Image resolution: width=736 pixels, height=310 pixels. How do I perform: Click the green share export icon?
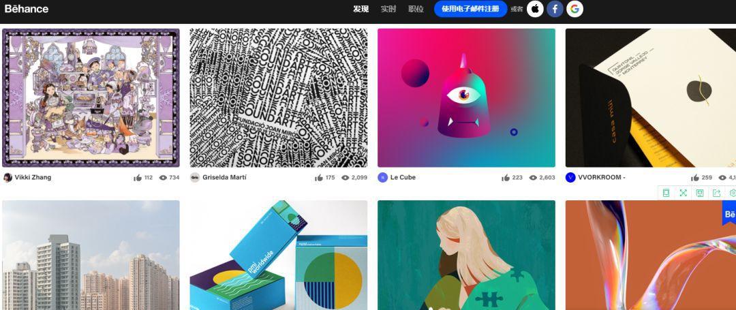[x=716, y=193]
